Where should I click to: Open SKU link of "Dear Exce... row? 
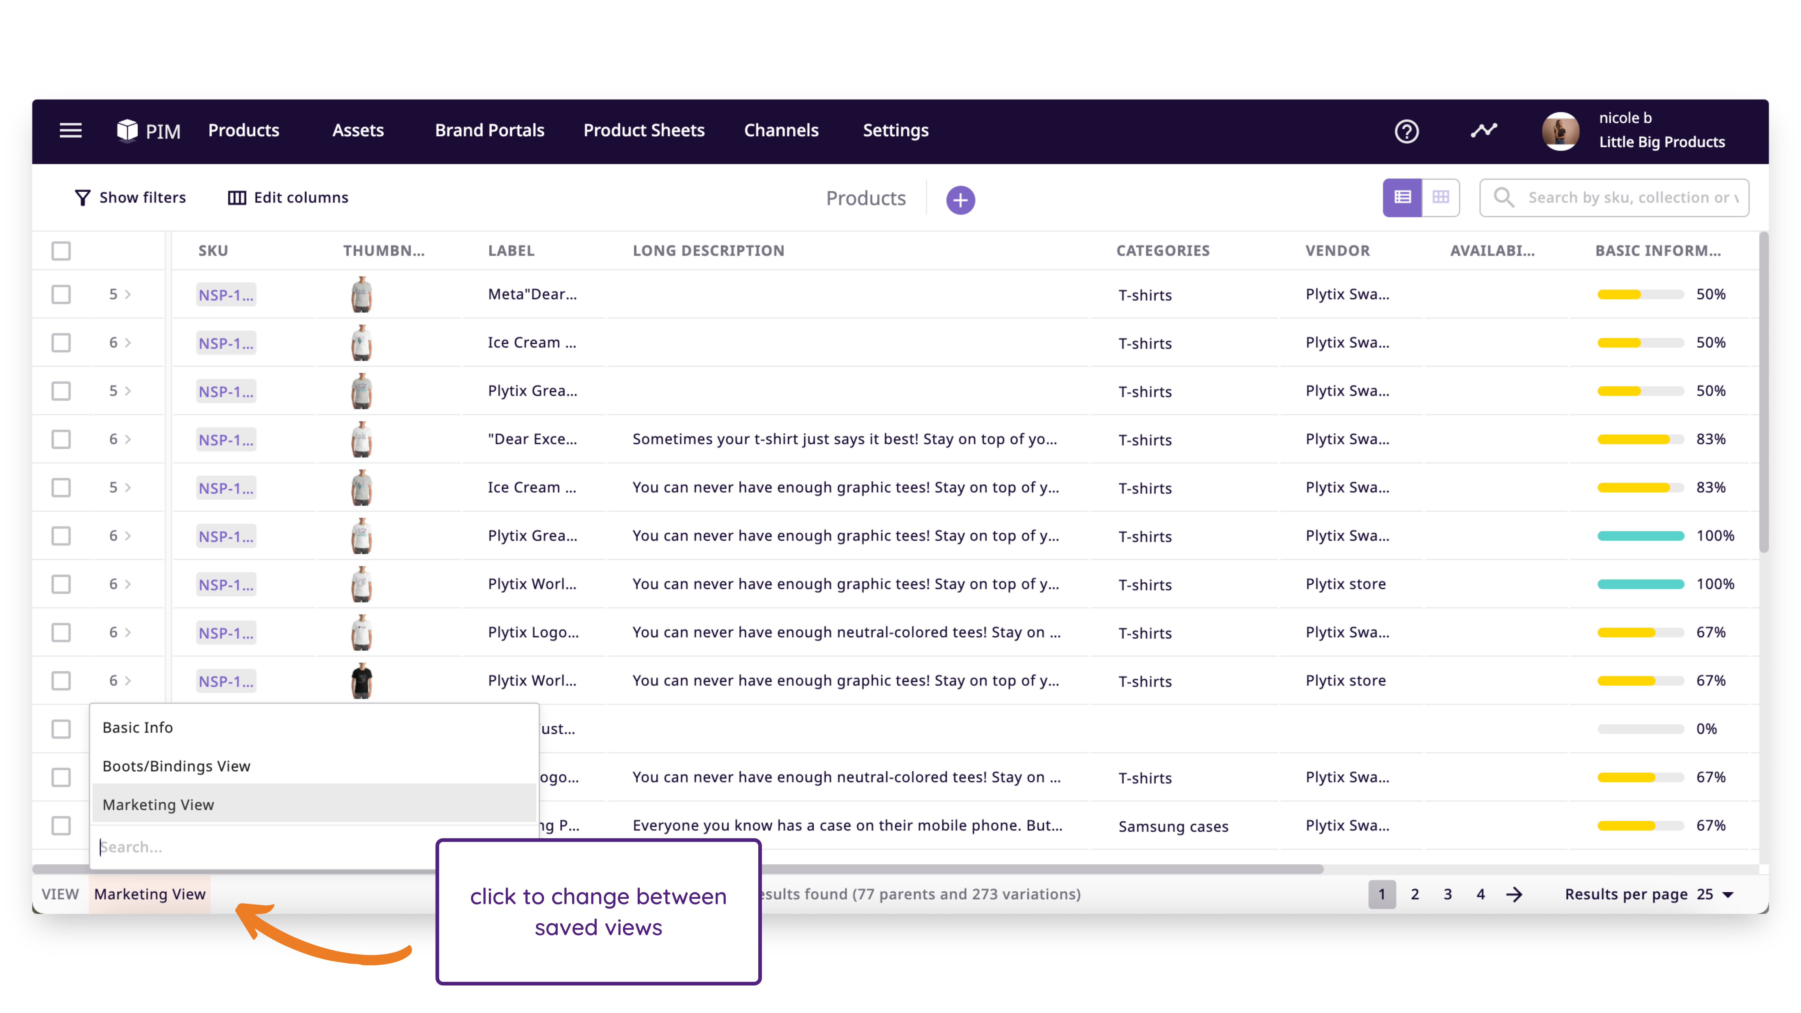(x=226, y=440)
